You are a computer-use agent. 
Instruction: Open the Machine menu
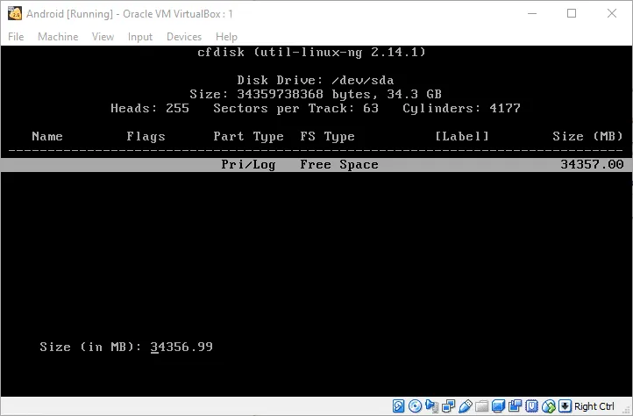coord(58,37)
